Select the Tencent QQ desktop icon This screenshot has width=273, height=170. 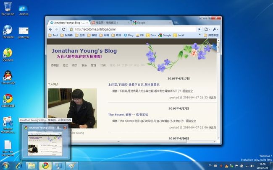[x=8, y=77]
